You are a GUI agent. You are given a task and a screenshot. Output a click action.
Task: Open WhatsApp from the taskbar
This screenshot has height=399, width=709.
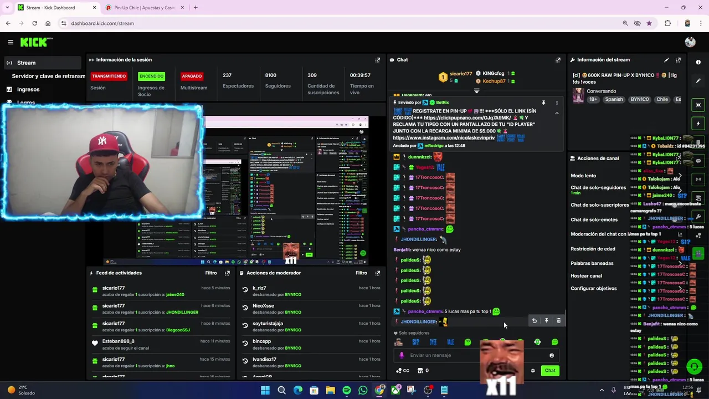[363, 391]
